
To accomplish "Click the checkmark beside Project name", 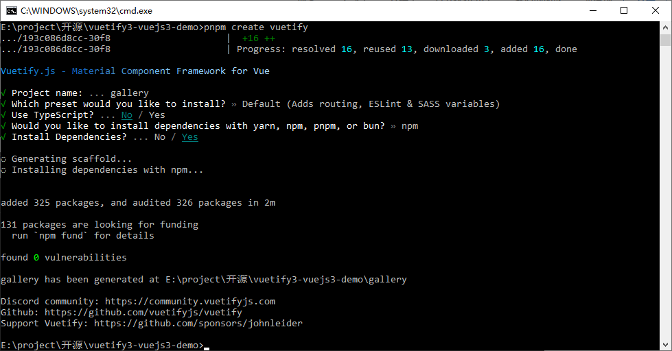I will pyautogui.click(x=3, y=93).
